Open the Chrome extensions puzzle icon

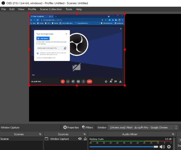(116, 20)
